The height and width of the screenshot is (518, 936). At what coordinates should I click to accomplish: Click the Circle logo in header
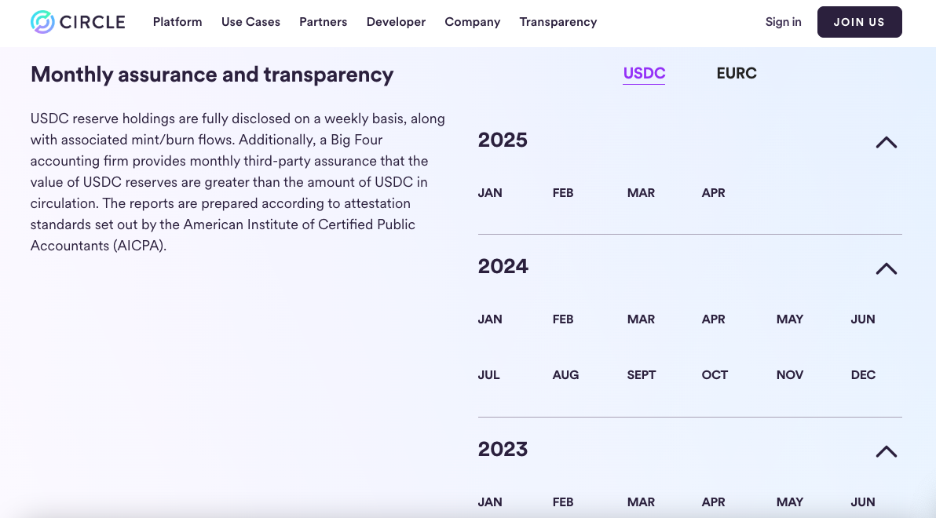(x=78, y=22)
